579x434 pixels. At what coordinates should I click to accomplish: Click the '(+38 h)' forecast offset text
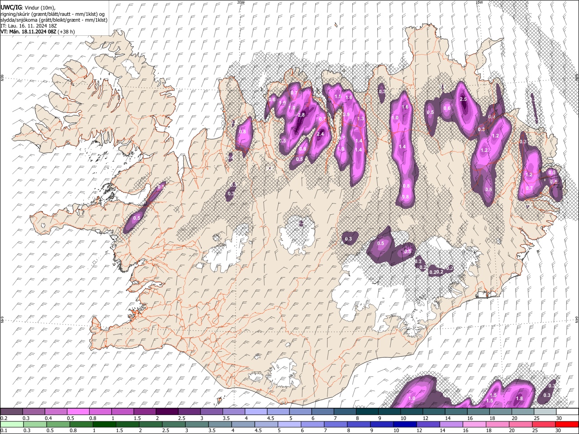tap(66, 32)
